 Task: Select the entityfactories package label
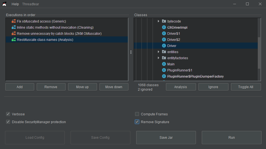[x=178, y=58]
